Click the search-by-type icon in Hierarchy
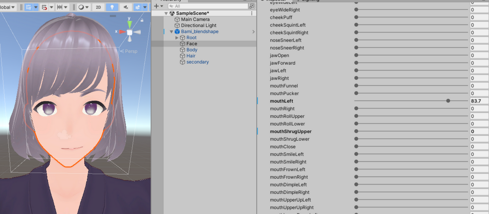Viewport: 489px width, 214px height. (251, 6)
